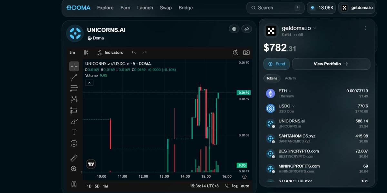Open the Bridge page

pos(186,8)
